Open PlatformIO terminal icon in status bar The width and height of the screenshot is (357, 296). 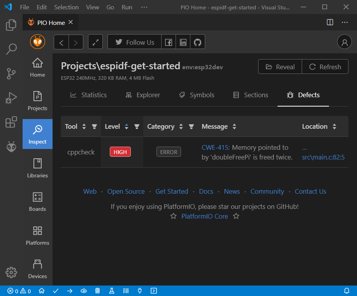154,291
